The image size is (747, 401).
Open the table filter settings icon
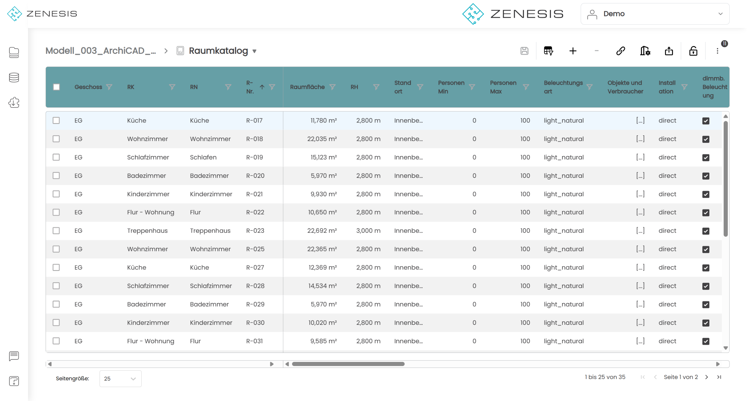coord(548,51)
